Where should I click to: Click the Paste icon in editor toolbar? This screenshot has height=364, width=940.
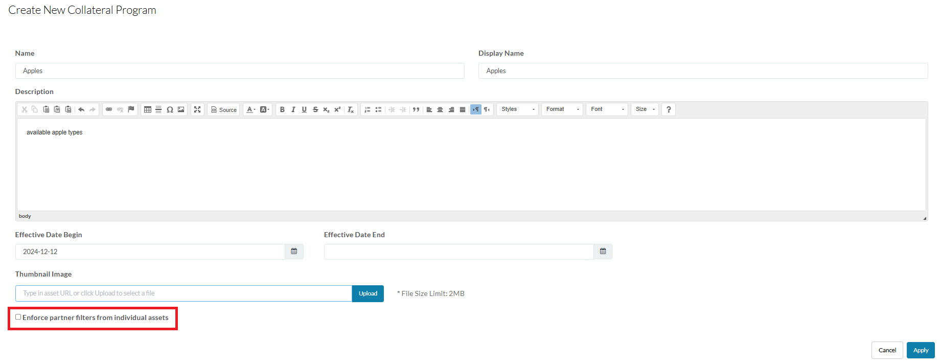pyautogui.click(x=46, y=109)
